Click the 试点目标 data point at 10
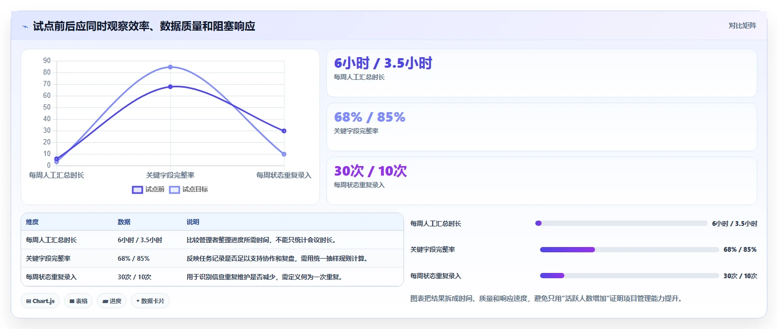Viewport: 778px width, 329px height. pos(284,154)
